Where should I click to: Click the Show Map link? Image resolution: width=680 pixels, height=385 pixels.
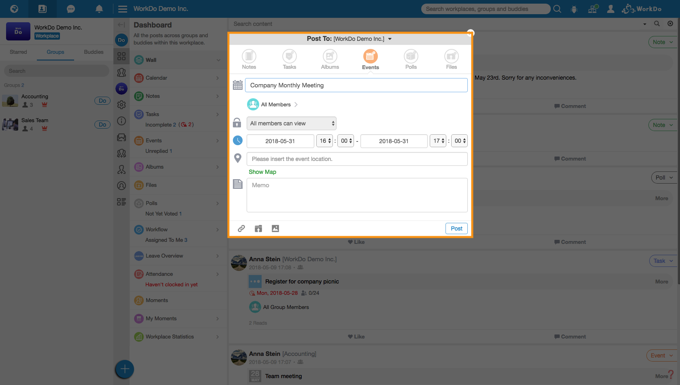[262, 172]
